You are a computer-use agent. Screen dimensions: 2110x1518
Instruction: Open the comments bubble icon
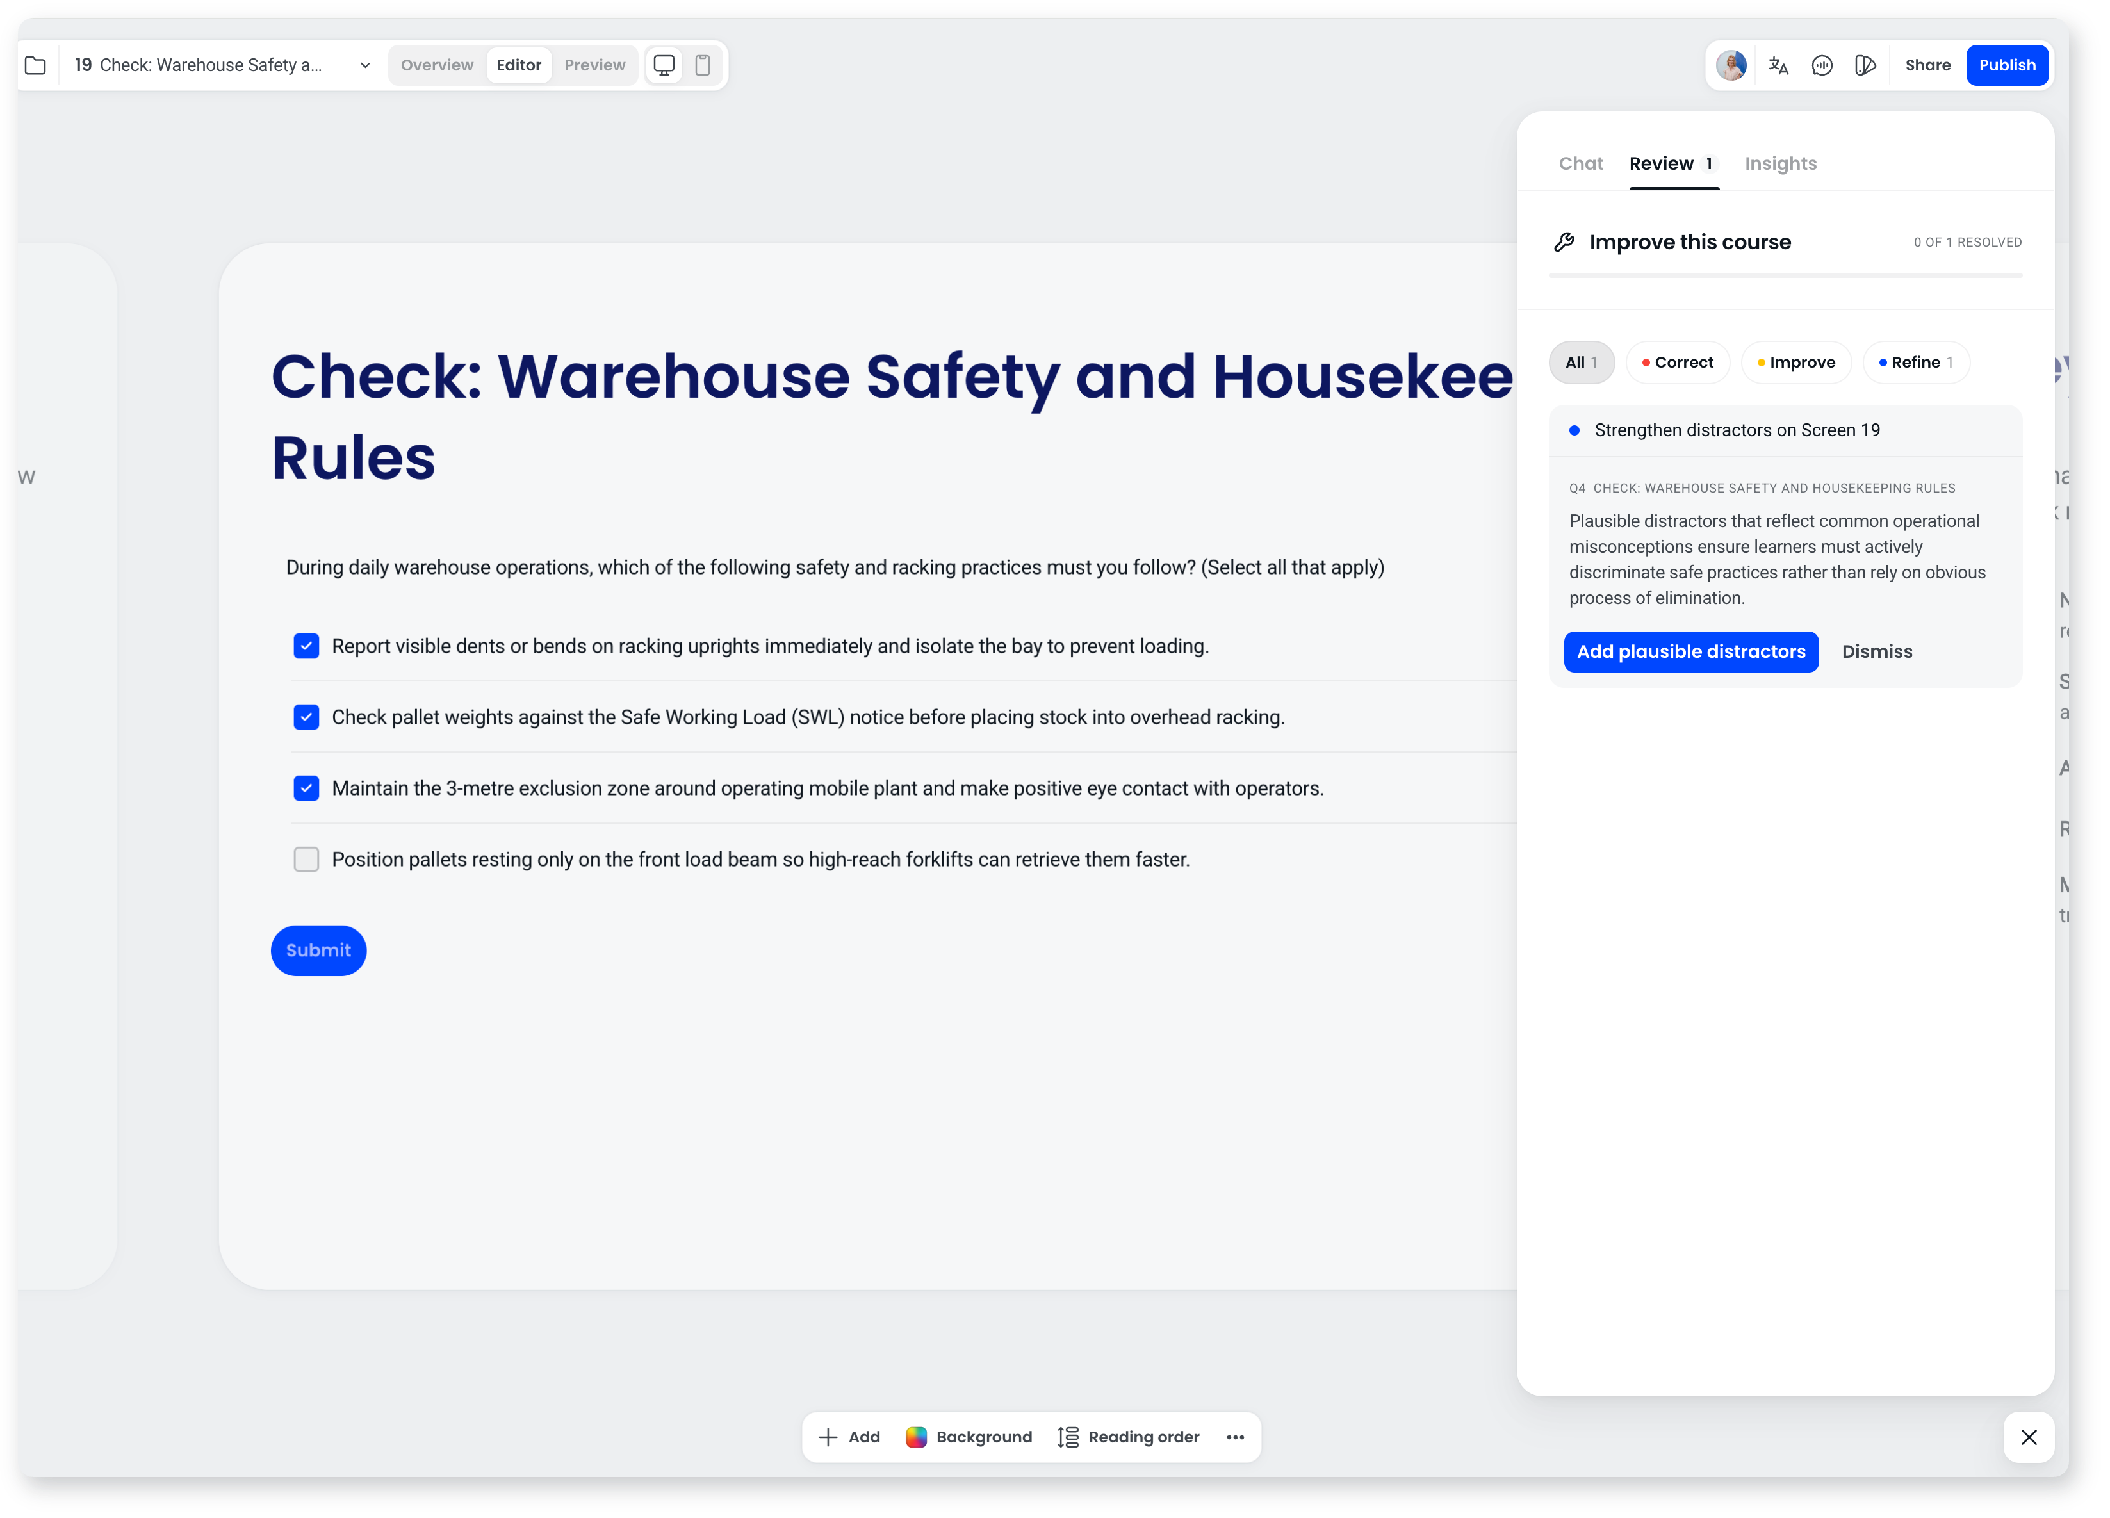click(x=1822, y=65)
